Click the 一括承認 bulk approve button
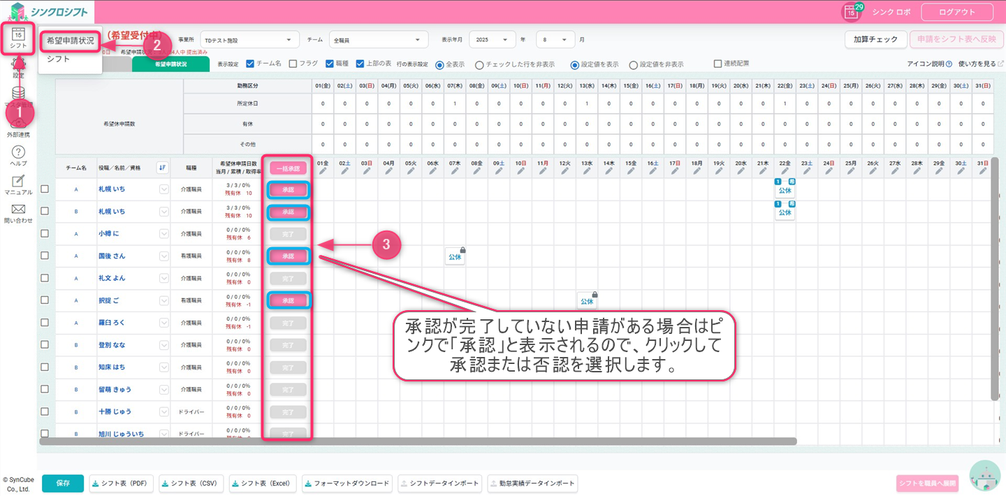1006x496 pixels. click(x=288, y=168)
